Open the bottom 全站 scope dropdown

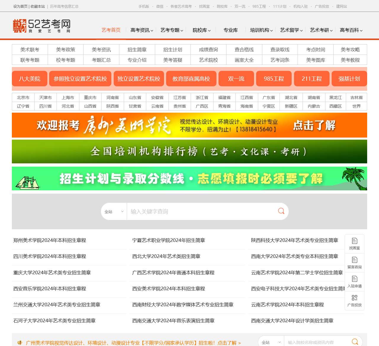[271, 342]
